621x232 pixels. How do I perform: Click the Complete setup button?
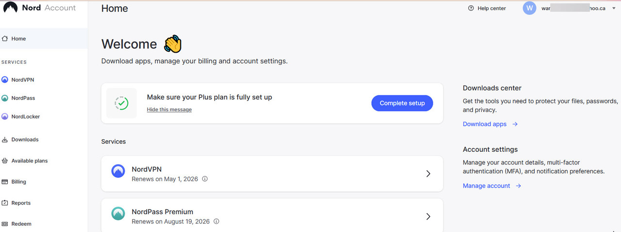pos(402,103)
